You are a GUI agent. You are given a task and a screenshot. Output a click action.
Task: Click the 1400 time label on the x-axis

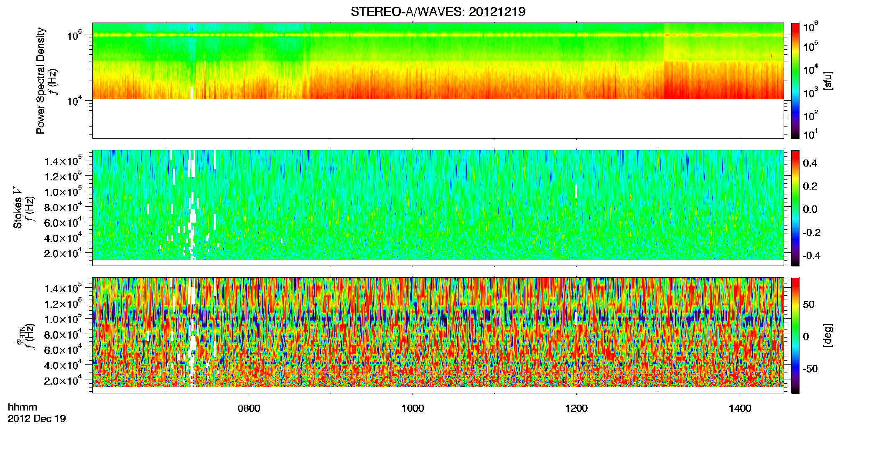pyautogui.click(x=740, y=408)
